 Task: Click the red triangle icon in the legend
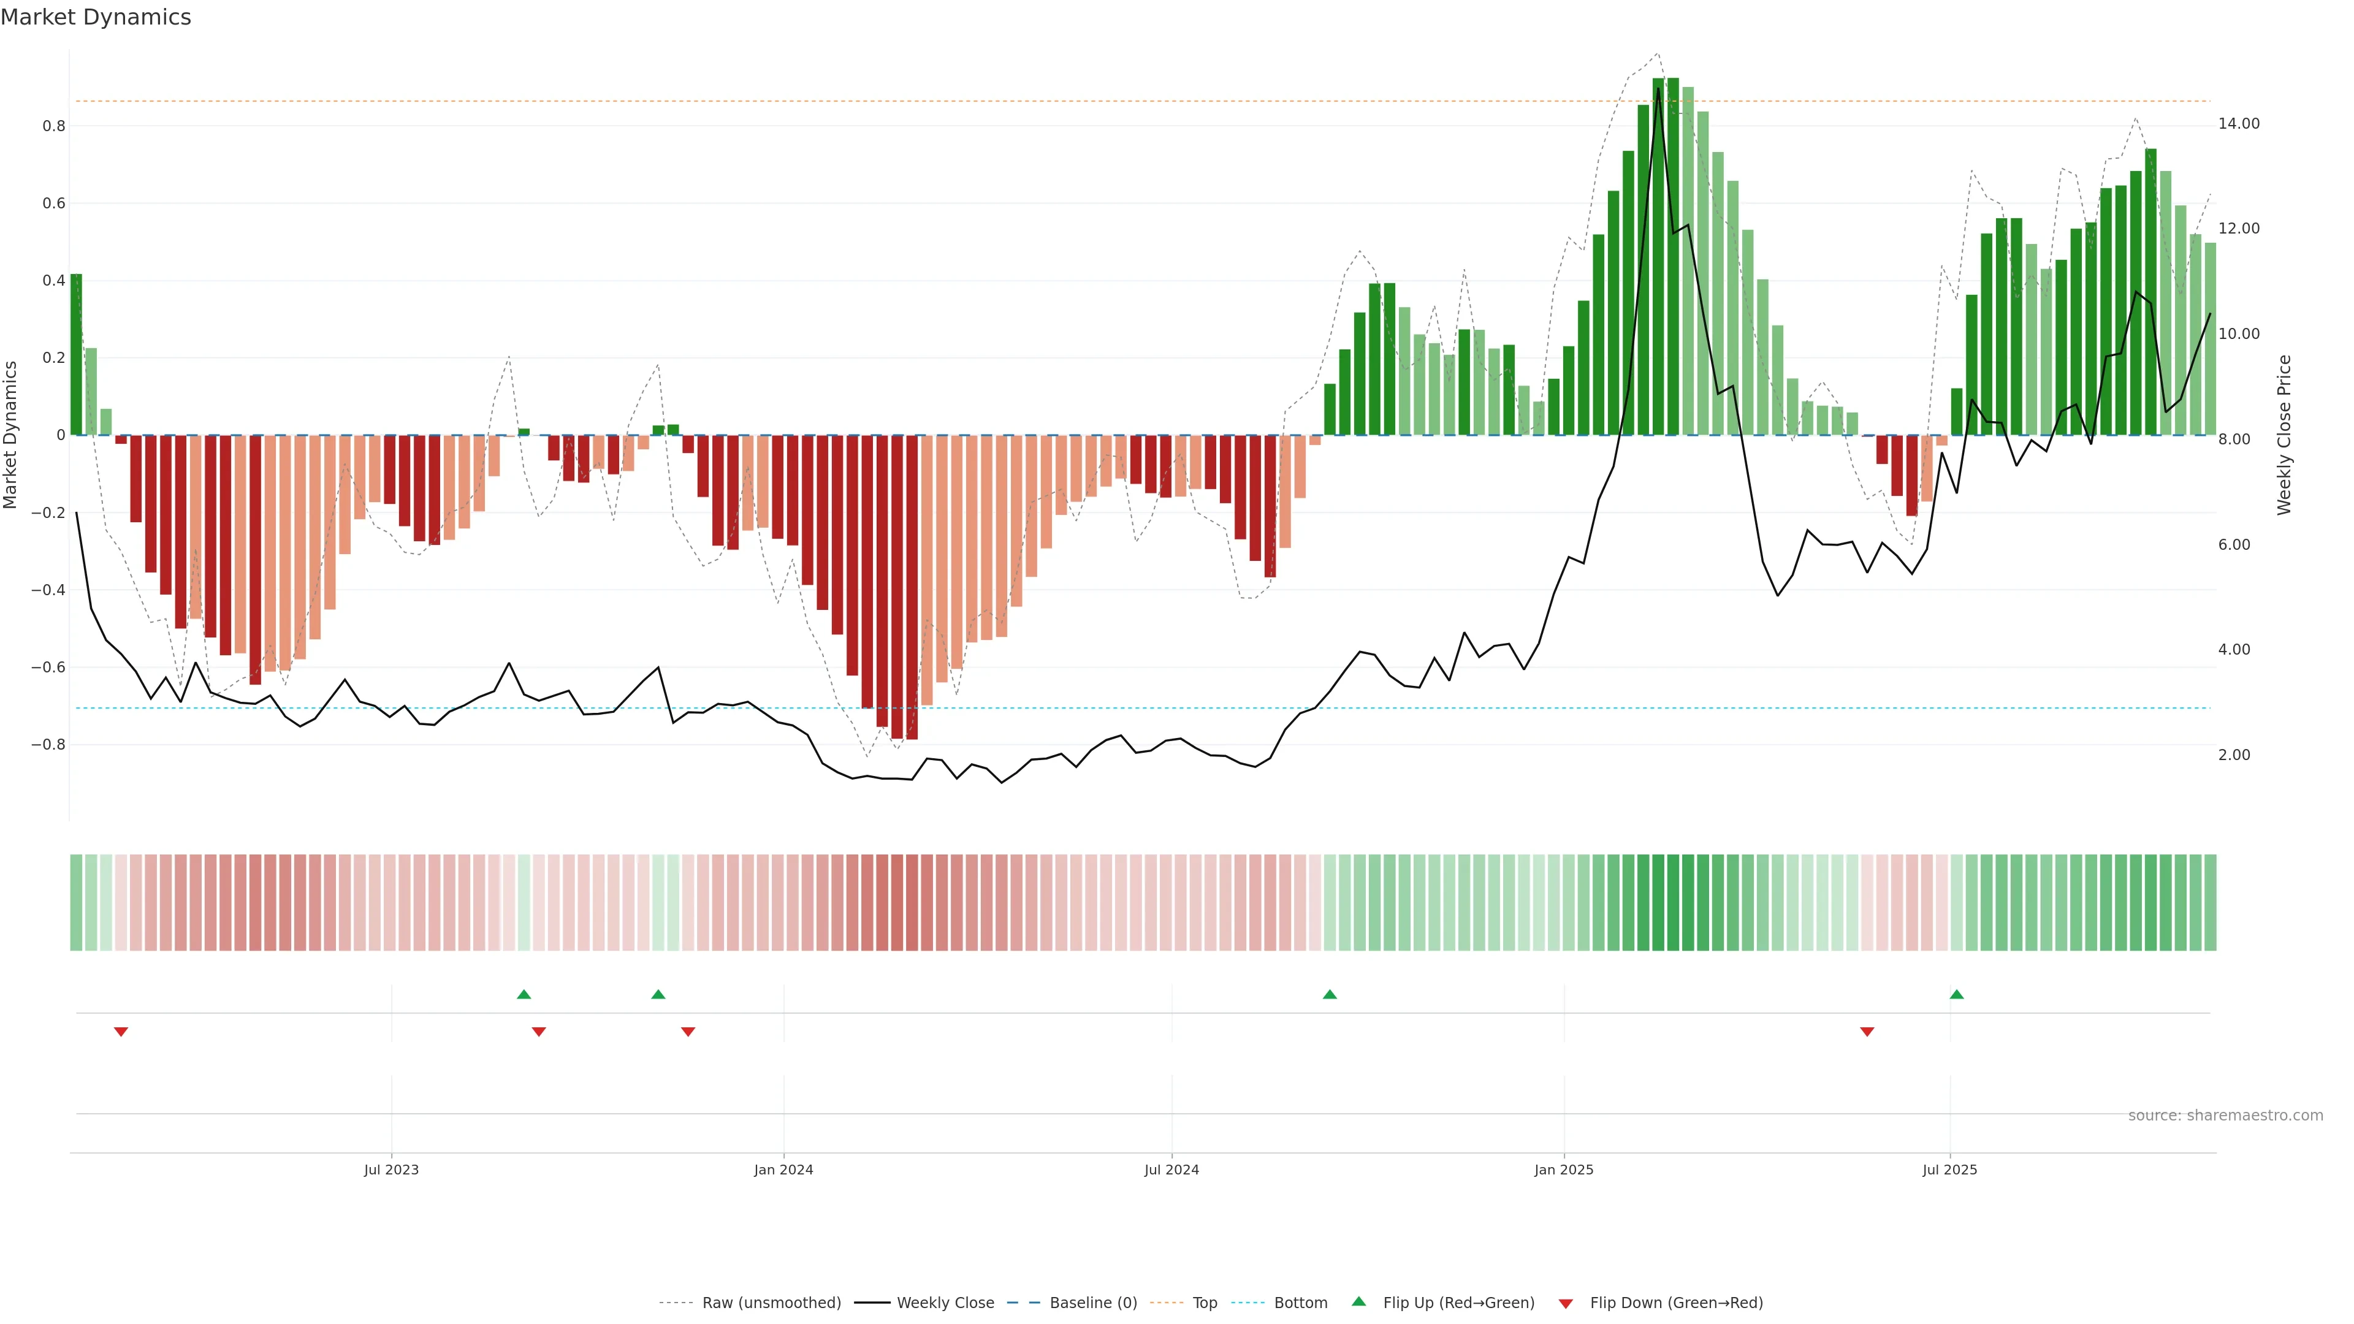click(x=1566, y=1304)
